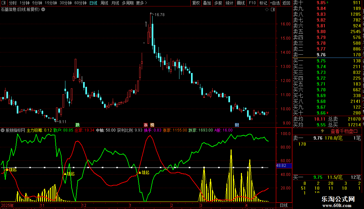Open the 股朋指标网 indicator dropdown

tap(3, 130)
